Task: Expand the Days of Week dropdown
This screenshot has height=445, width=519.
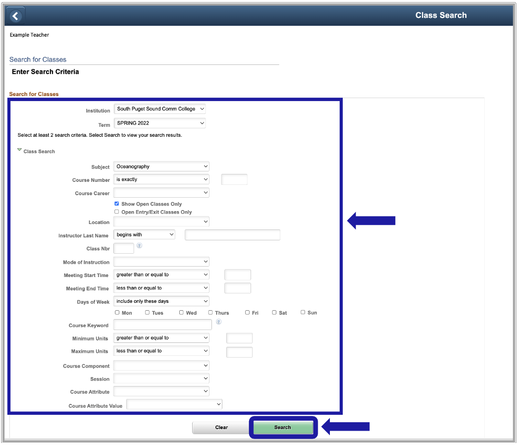Action: pyautogui.click(x=161, y=301)
